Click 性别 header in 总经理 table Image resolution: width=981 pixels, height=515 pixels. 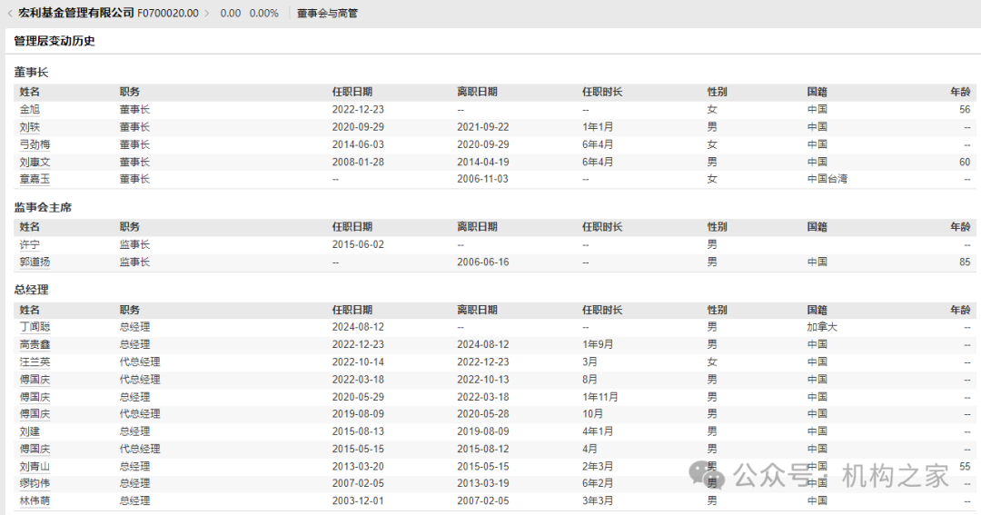tap(718, 310)
